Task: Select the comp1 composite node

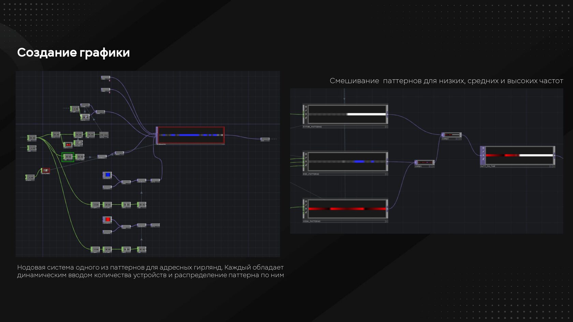Action: pyautogui.click(x=424, y=163)
